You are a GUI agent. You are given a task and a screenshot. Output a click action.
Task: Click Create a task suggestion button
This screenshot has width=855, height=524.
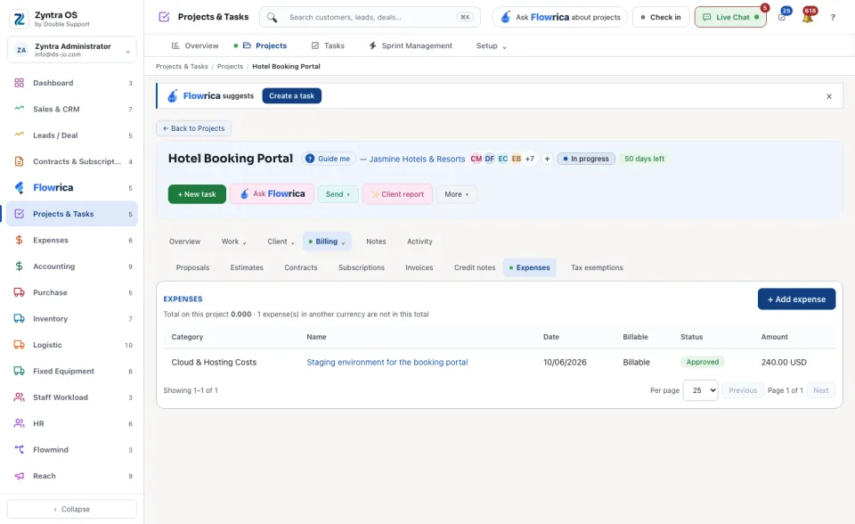(292, 96)
